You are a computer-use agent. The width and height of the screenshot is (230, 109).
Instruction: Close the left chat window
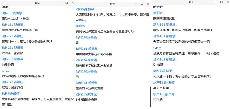(73, 3)
